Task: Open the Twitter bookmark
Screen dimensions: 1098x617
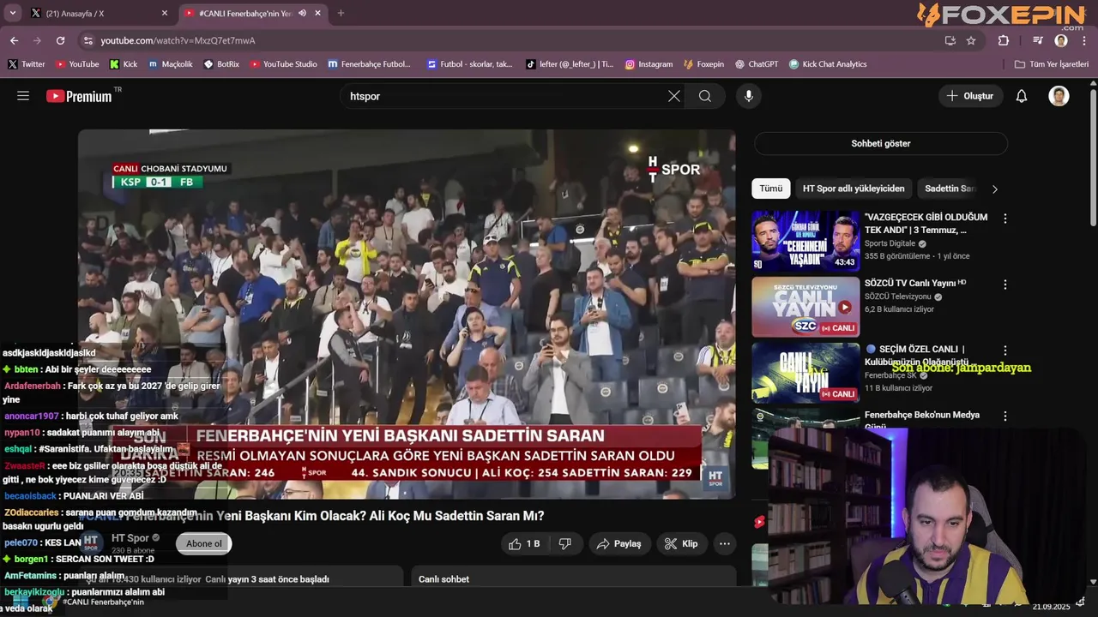Action: pos(27,64)
